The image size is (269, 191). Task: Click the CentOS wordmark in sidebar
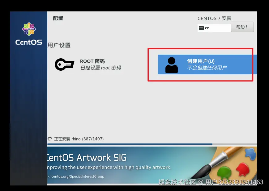[29, 42]
